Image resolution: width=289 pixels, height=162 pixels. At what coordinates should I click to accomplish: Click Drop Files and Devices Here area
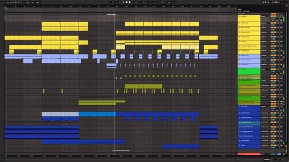[x=121, y=151]
